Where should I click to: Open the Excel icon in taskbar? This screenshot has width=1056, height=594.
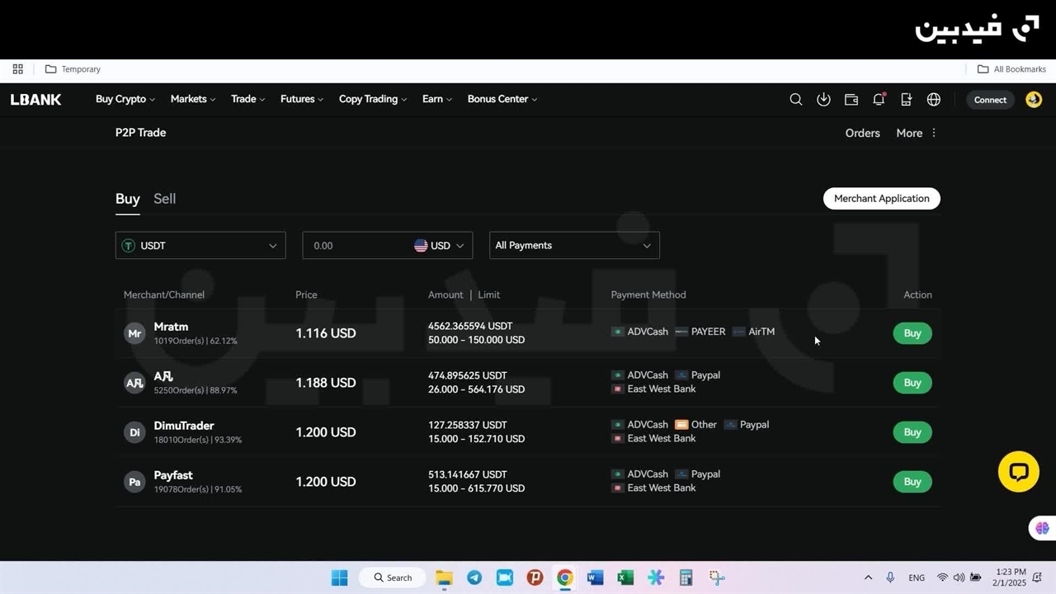[x=625, y=577]
